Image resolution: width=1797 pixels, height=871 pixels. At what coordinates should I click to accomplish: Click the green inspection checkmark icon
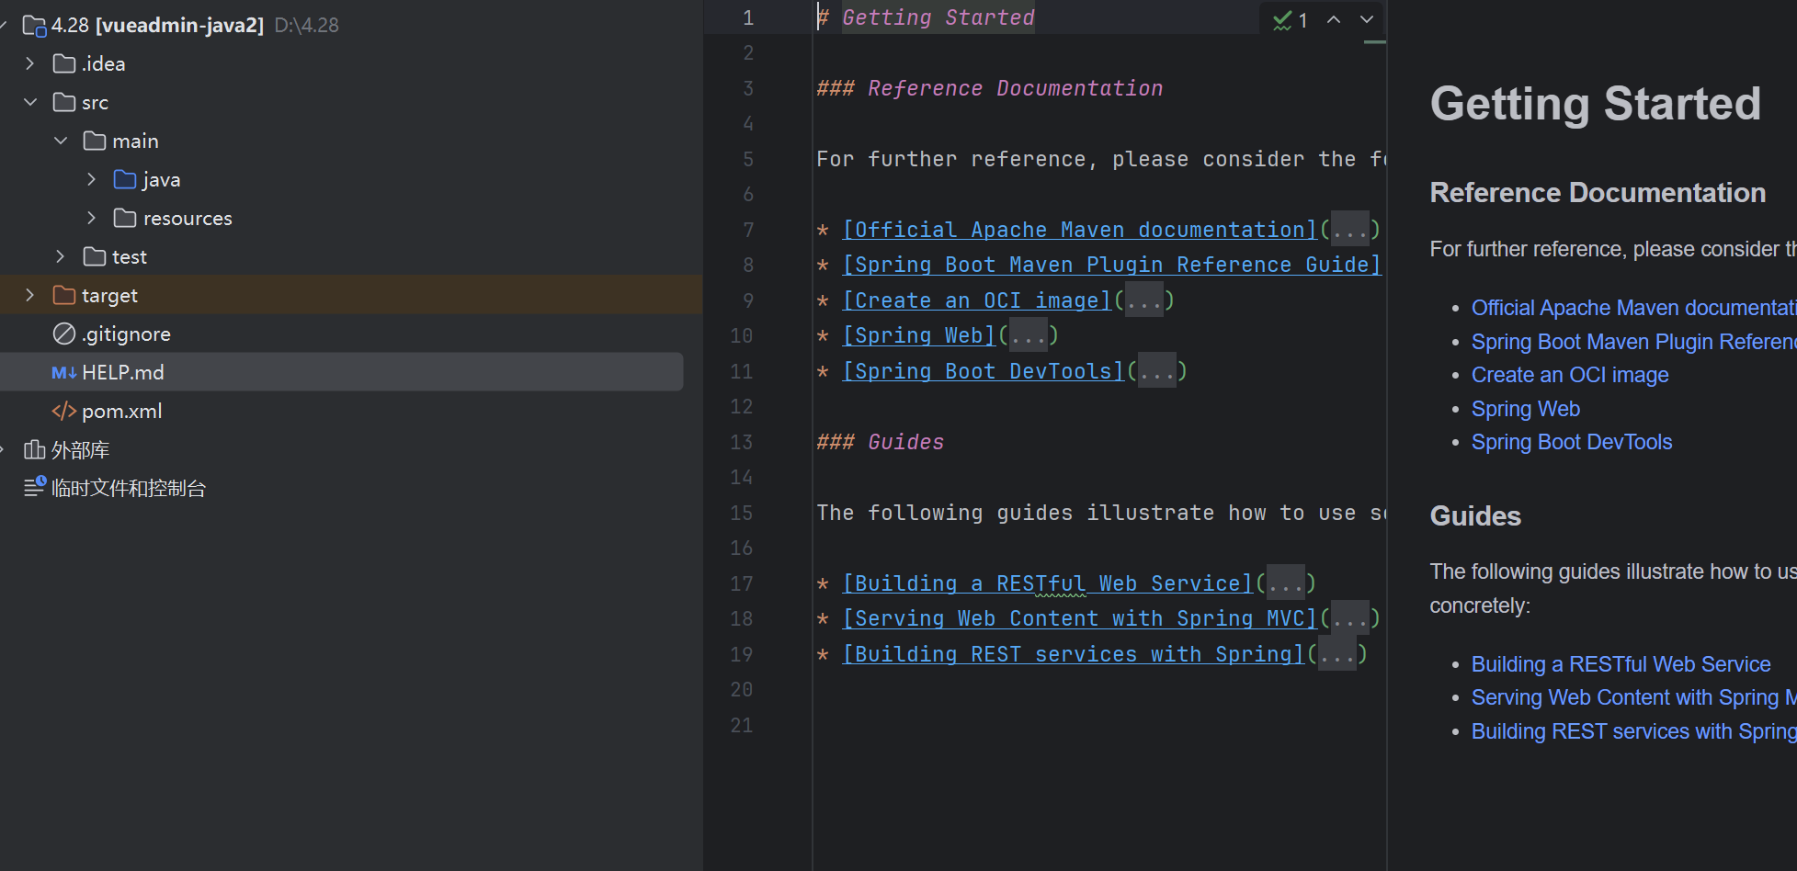pos(1282,20)
